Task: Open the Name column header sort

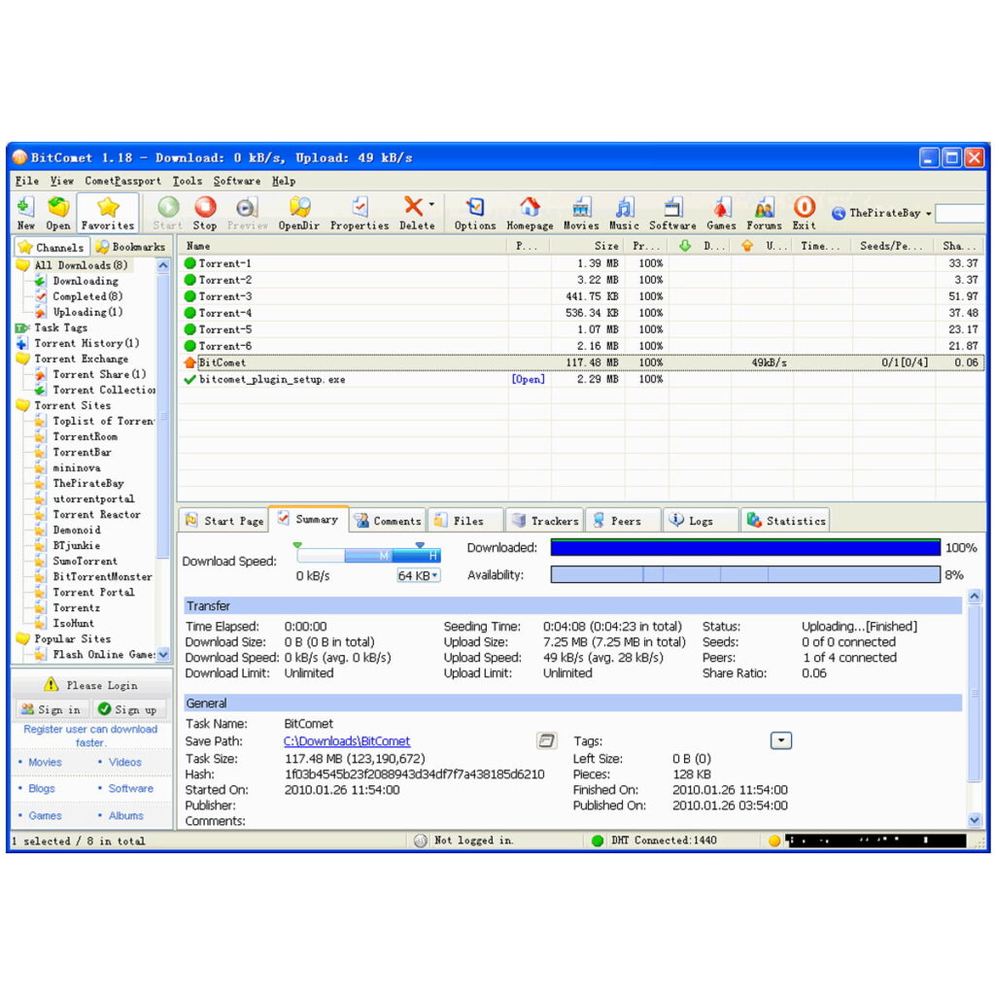Action: pos(343,246)
